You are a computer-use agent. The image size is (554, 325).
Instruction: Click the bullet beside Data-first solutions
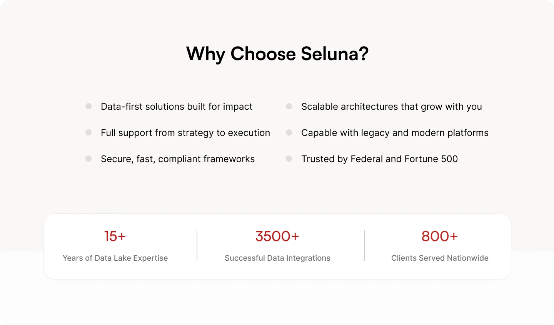(88, 106)
